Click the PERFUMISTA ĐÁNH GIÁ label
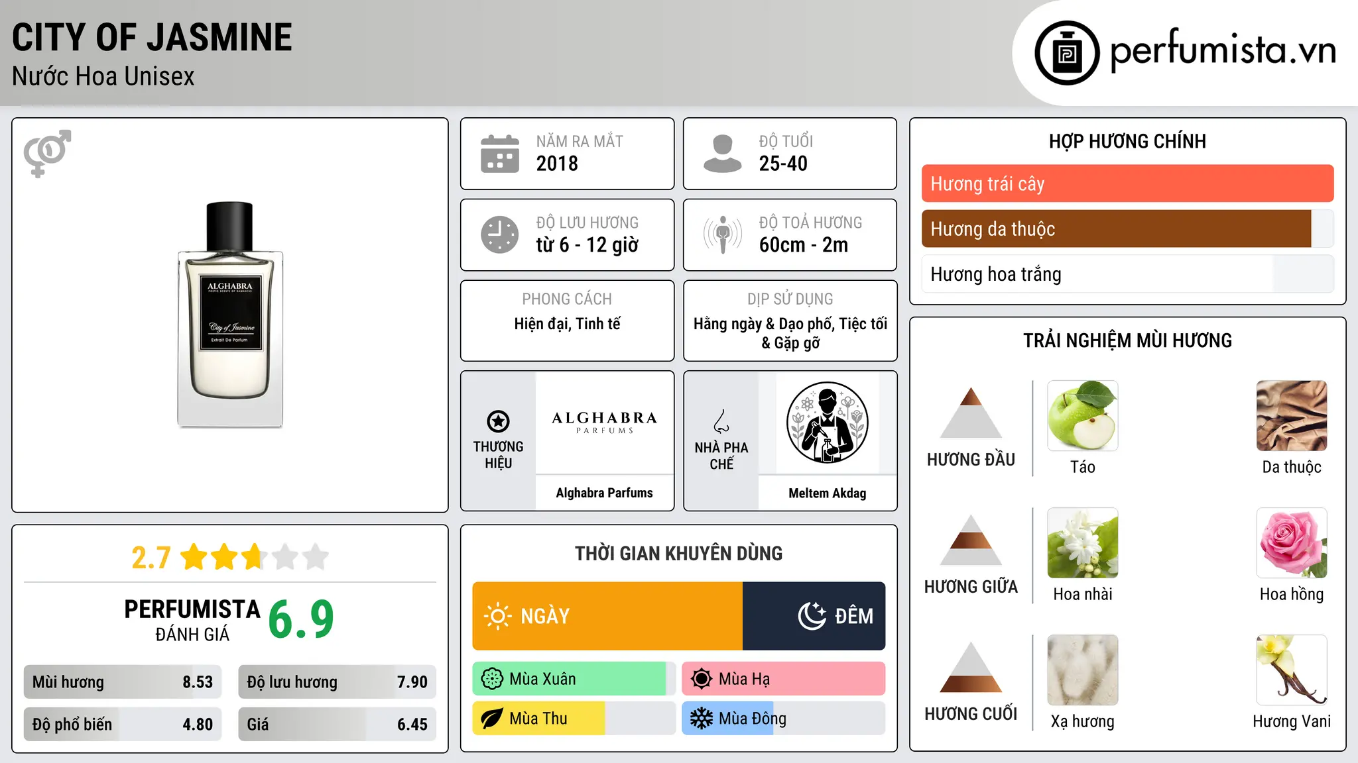 [192, 621]
